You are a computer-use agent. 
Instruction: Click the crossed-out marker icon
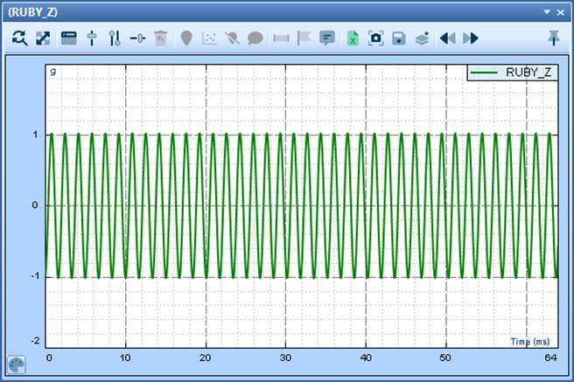tap(232, 38)
